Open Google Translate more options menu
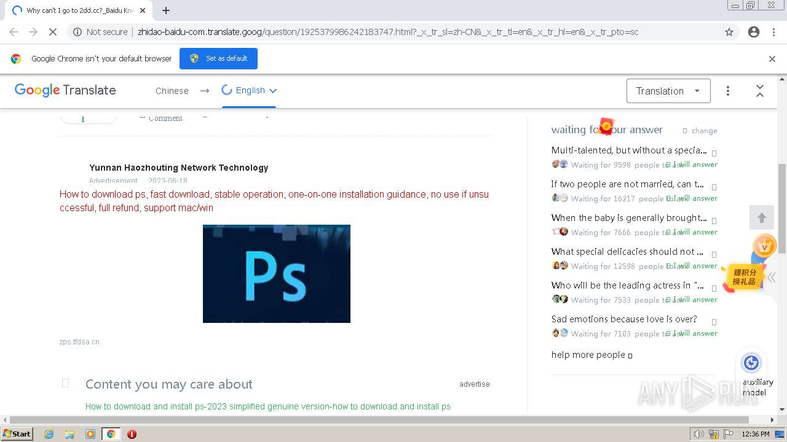787x442 pixels. click(x=728, y=91)
